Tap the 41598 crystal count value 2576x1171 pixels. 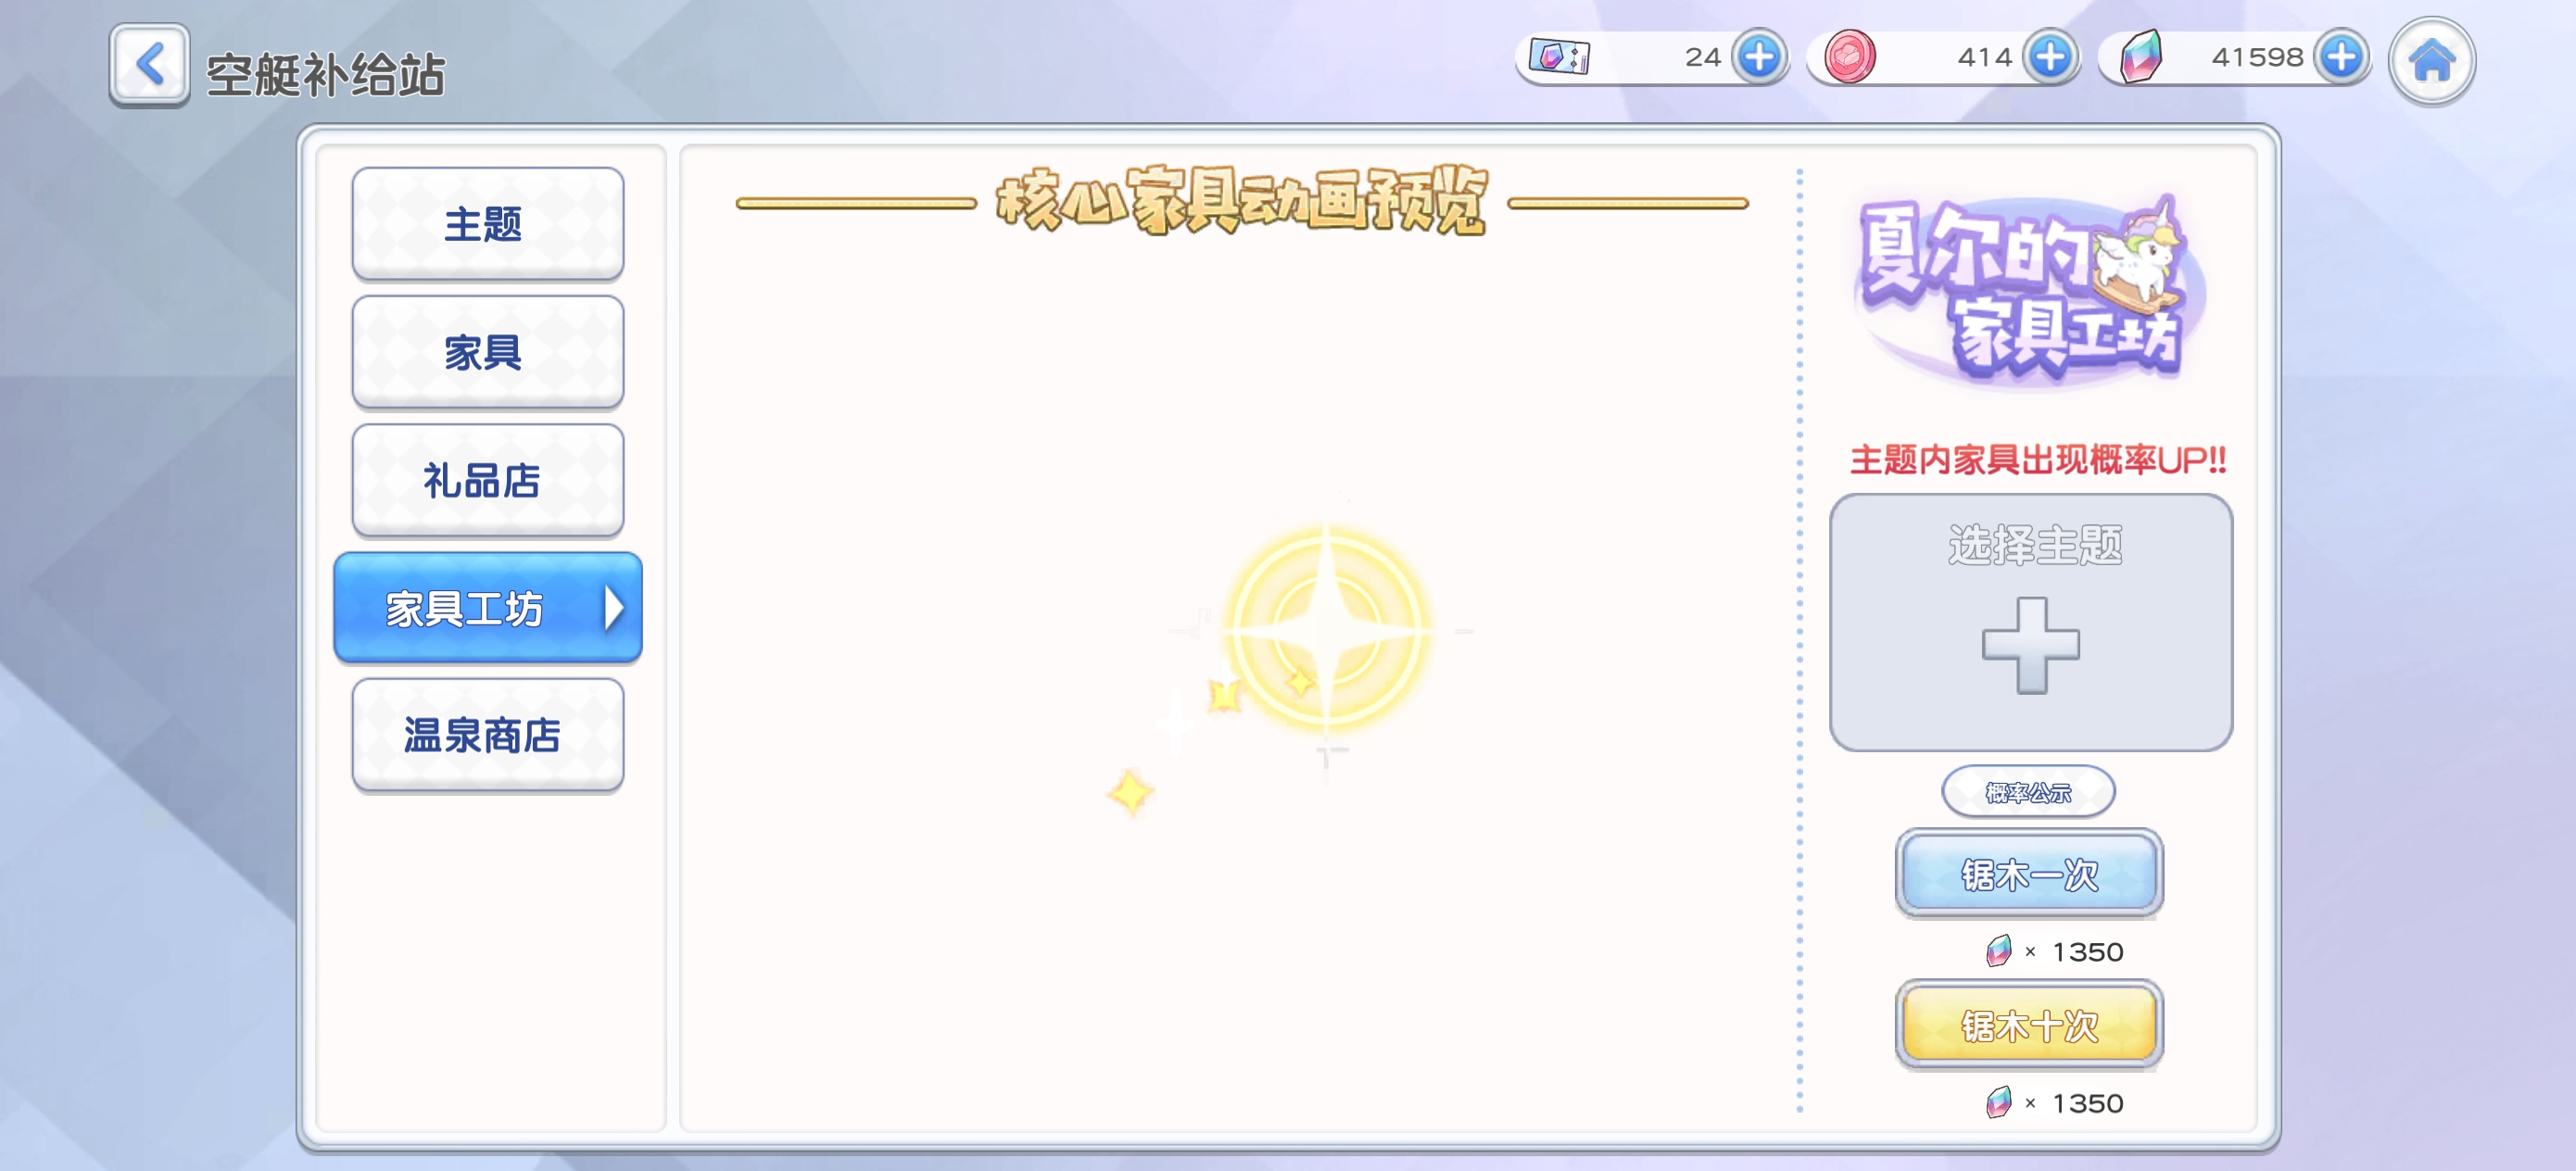click(2257, 57)
